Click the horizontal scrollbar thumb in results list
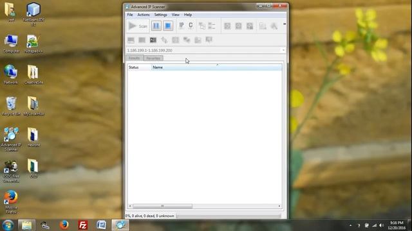412x231 pixels. 162,207
